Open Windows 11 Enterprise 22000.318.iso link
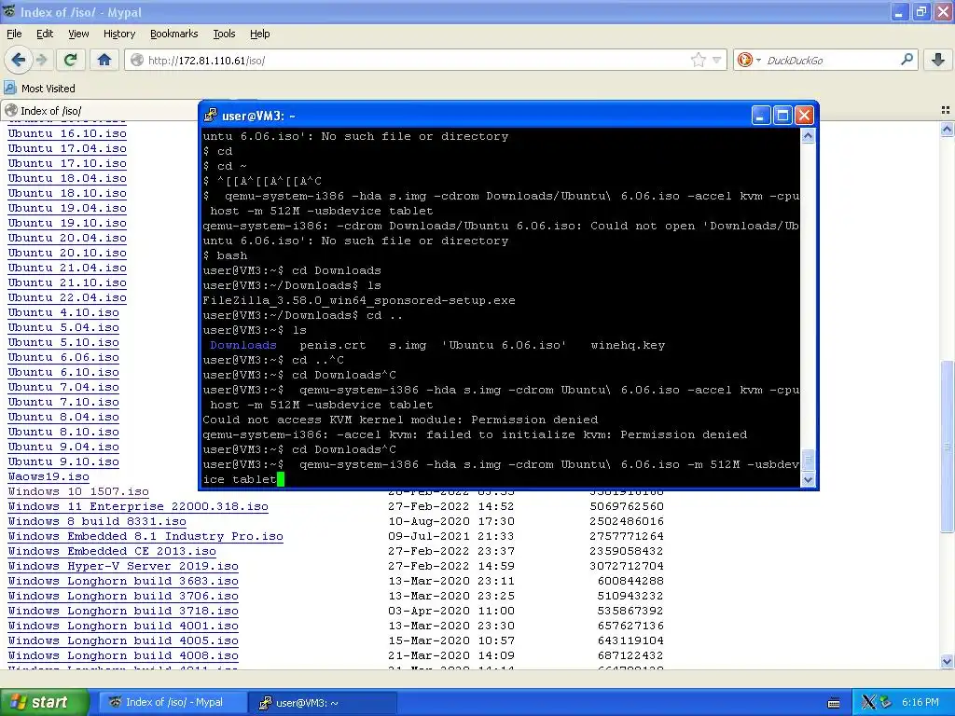 coord(138,506)
